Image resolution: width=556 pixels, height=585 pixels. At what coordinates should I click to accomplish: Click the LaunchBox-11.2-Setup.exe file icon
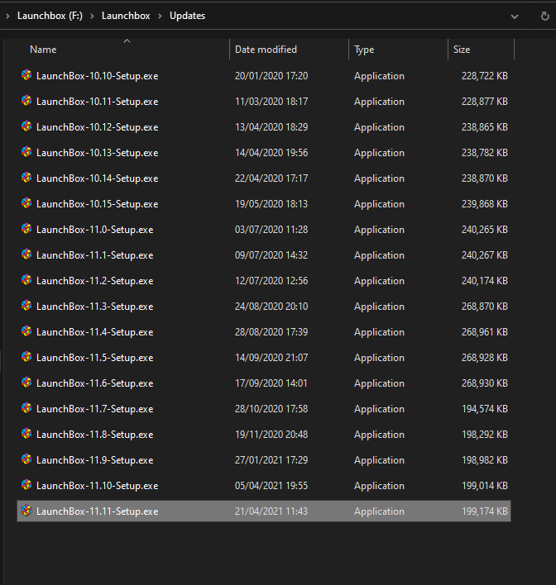coord(26,280)
